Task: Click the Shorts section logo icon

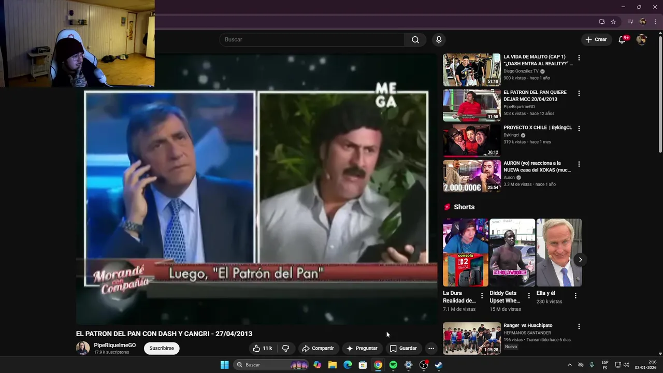Action: pos(447,207)
